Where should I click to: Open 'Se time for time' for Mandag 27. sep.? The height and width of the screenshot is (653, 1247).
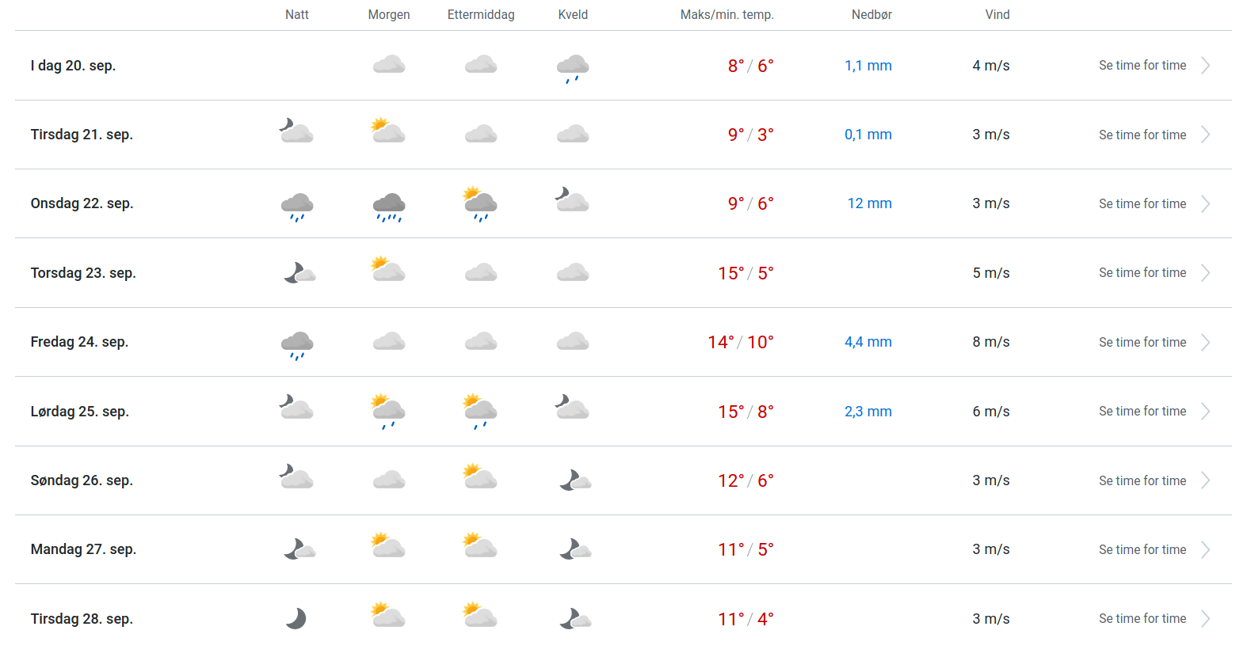[1142, 550]
